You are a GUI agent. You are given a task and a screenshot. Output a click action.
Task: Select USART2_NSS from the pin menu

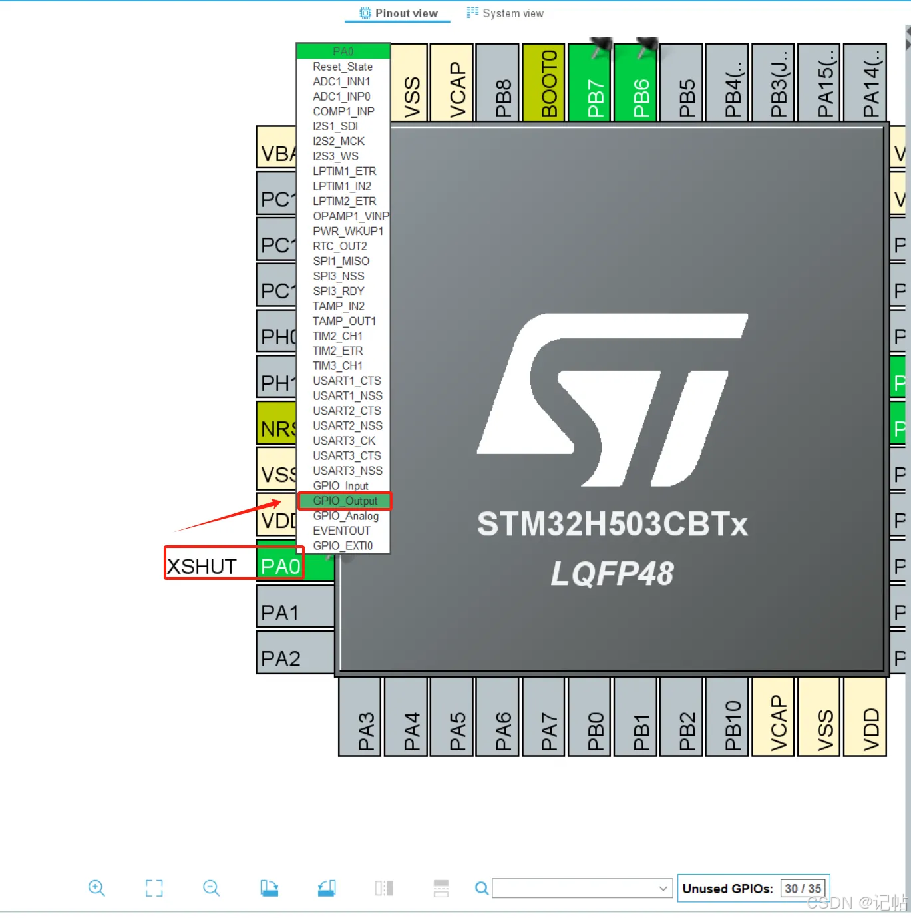point(343,426)
